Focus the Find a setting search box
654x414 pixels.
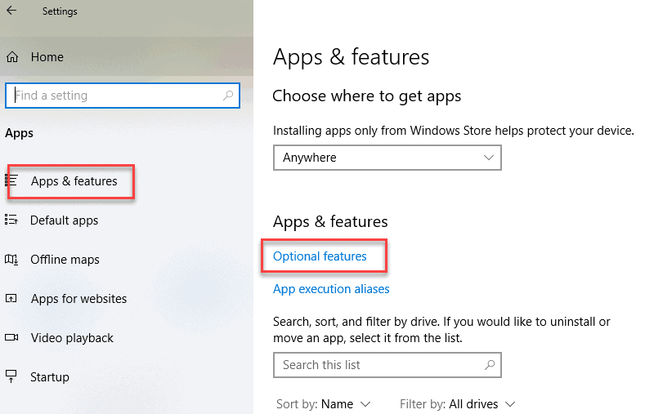click(x=114, y=96)
